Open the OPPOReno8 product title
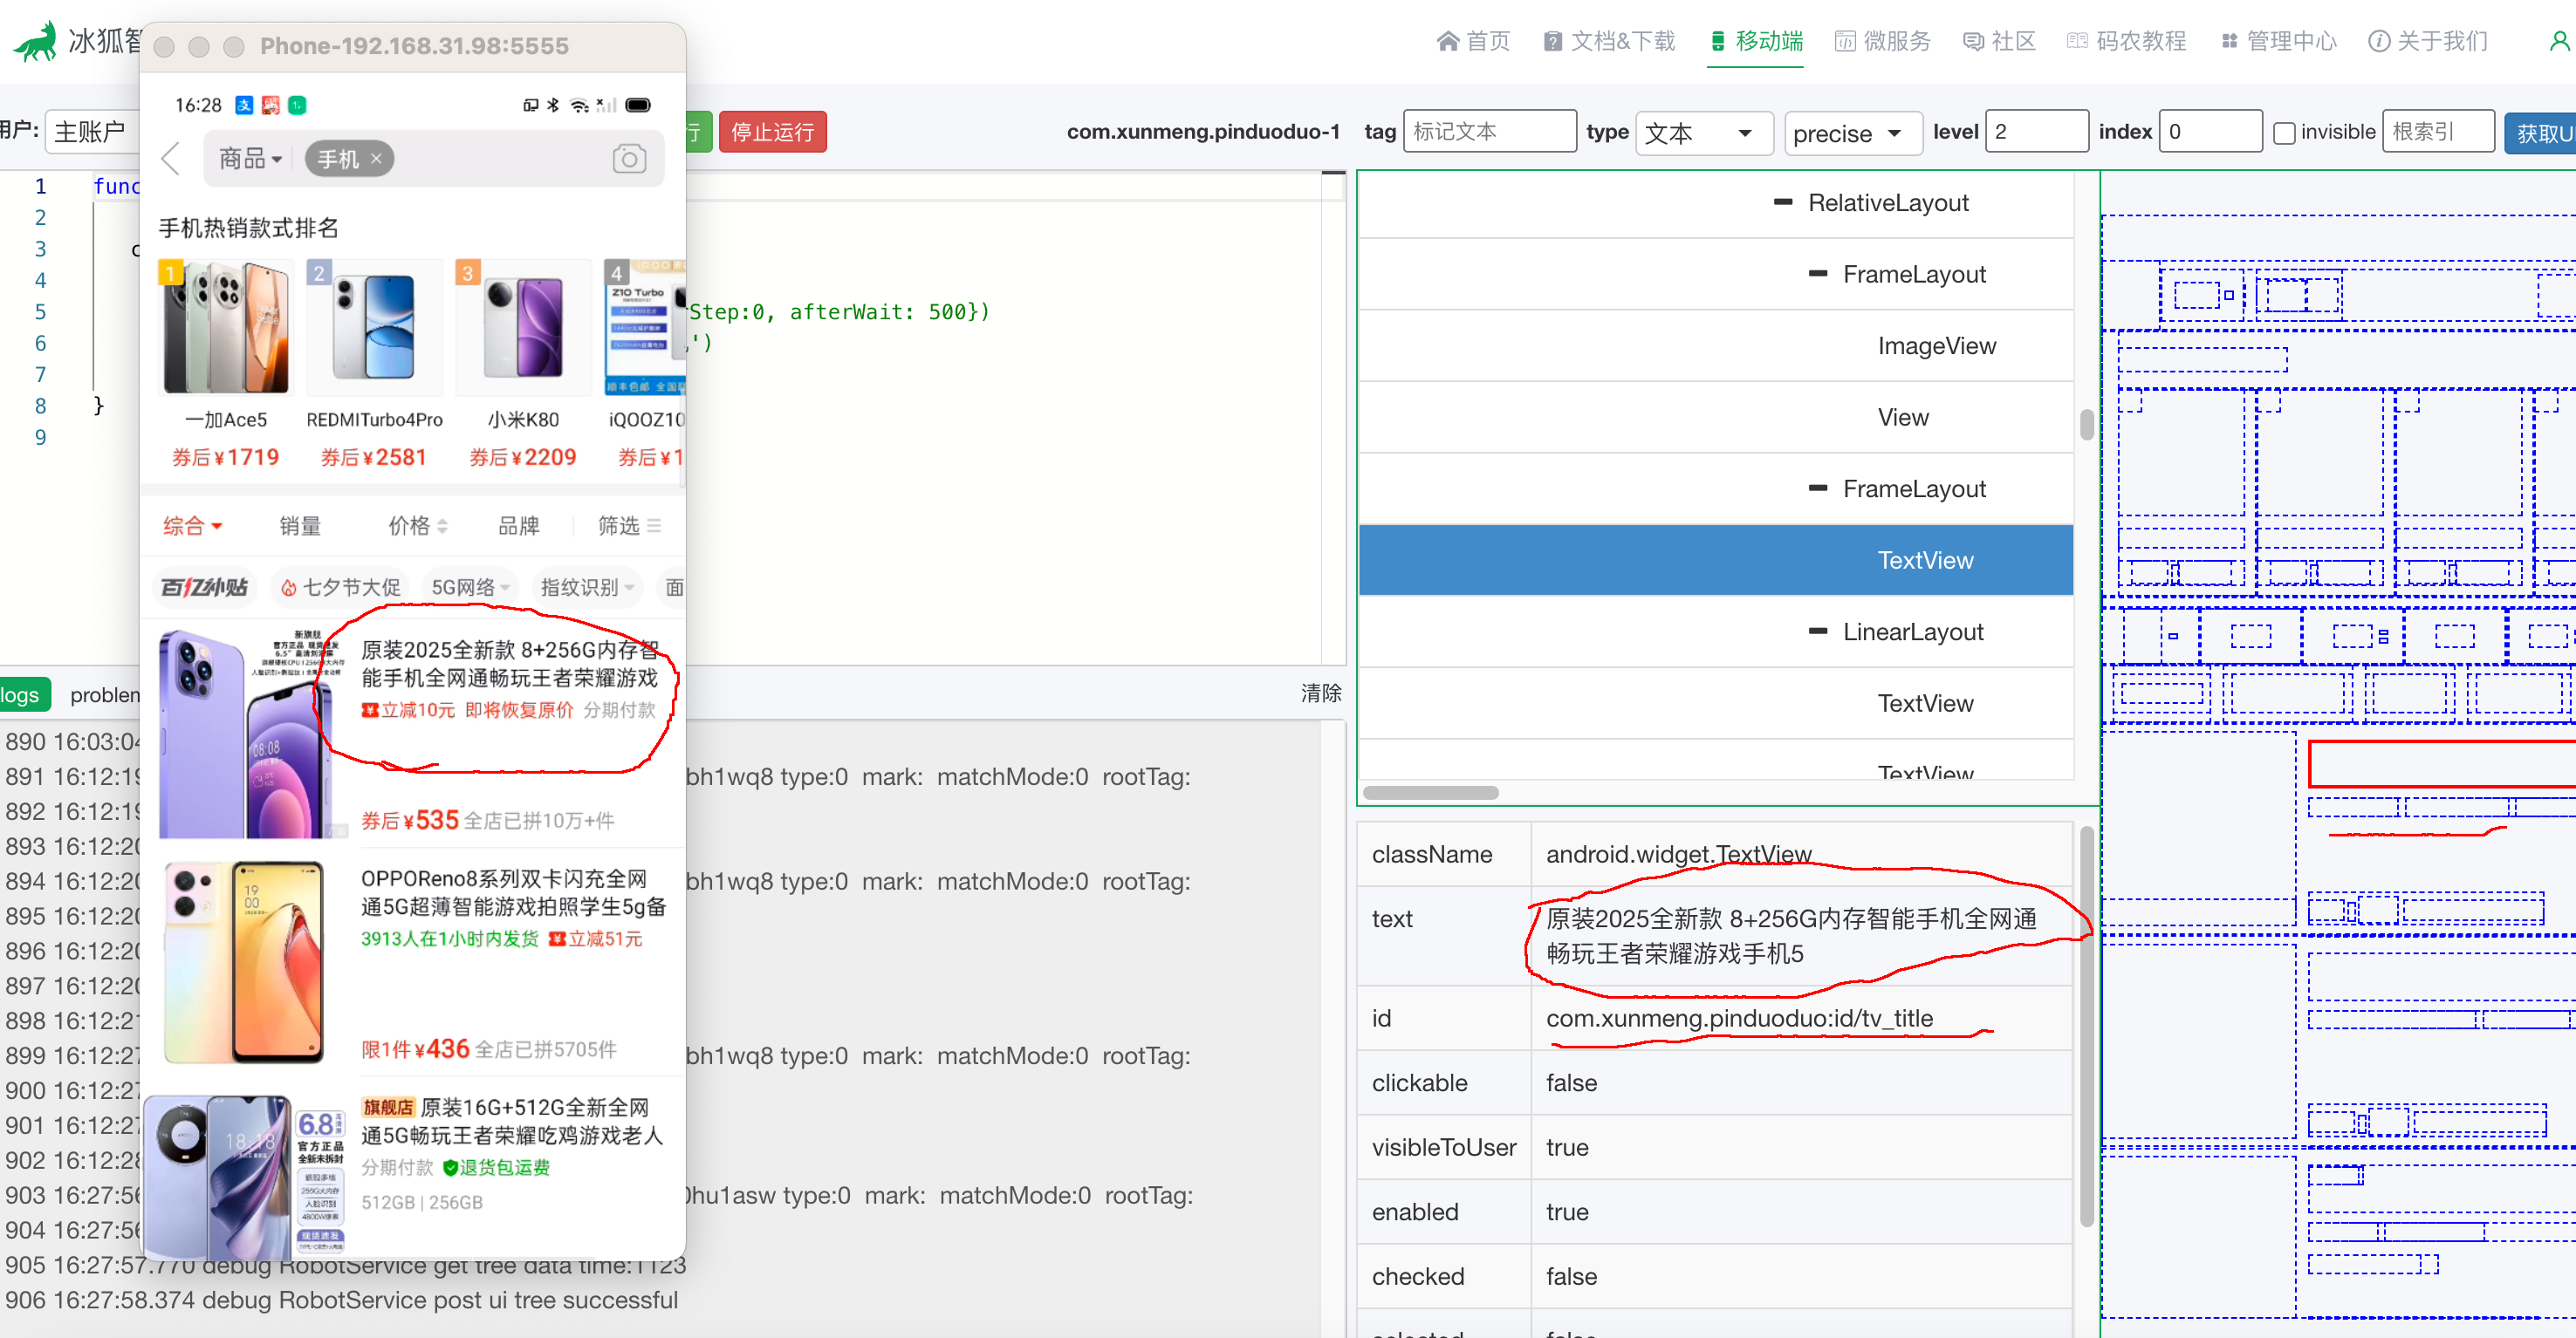 pyautogui.click(x=513, y=892)
